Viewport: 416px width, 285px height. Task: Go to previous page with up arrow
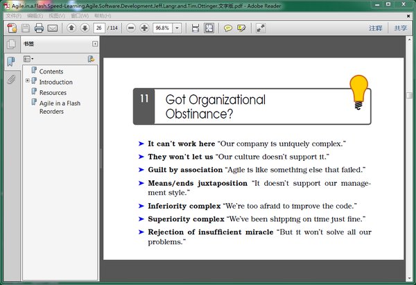pos(71,28)
